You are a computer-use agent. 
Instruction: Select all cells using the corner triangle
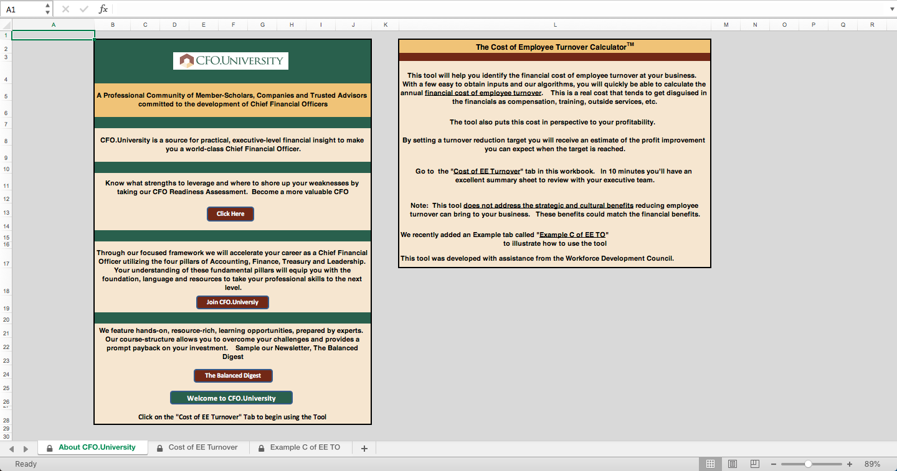tap(6, 25)
